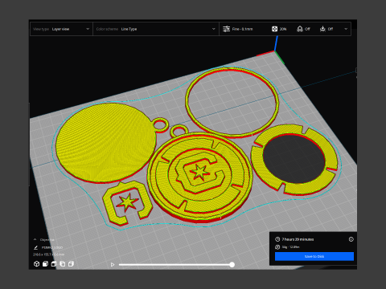Click the material spool icon
This screenshot has height=289, width=386.
[277, 247]
